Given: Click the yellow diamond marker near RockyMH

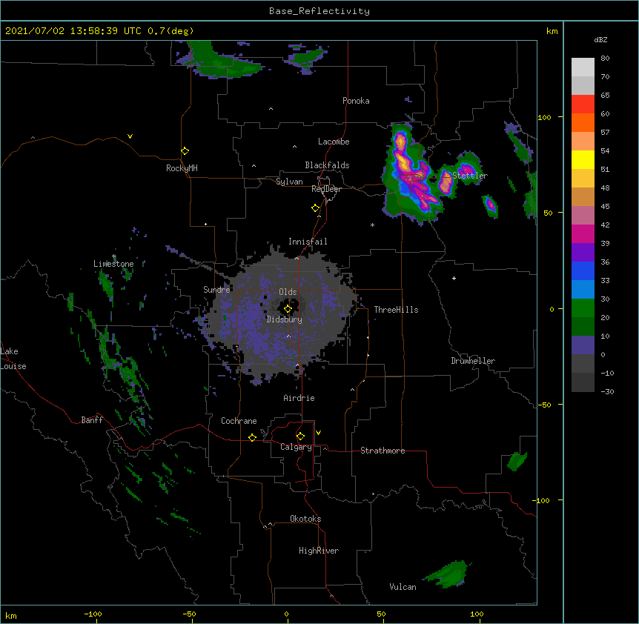Looking at the screenshot, I should [185, 151].
